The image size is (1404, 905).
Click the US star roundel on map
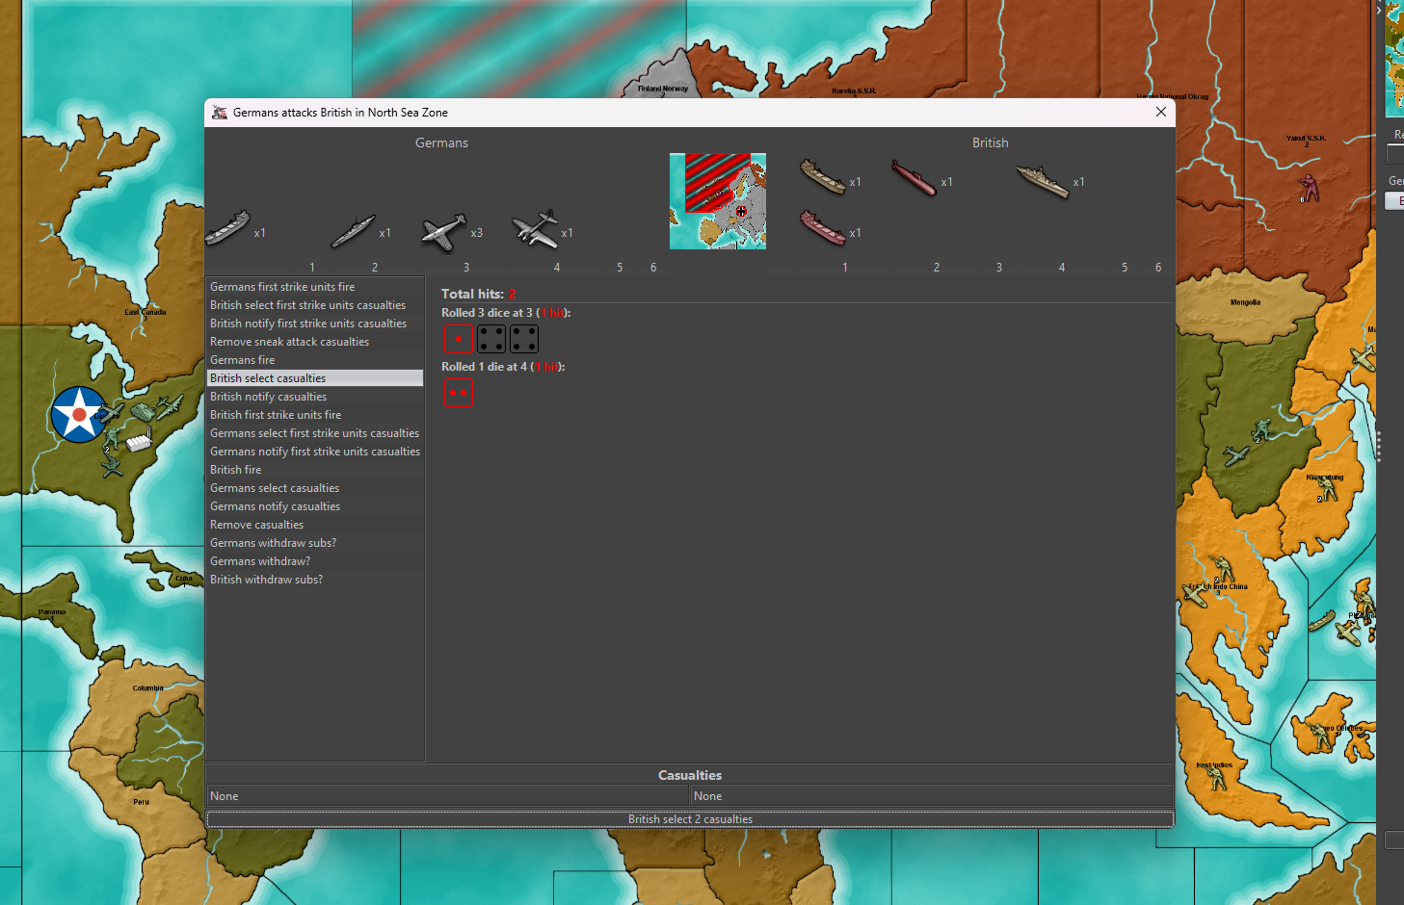pyautogui.click(x=79, y=415)
